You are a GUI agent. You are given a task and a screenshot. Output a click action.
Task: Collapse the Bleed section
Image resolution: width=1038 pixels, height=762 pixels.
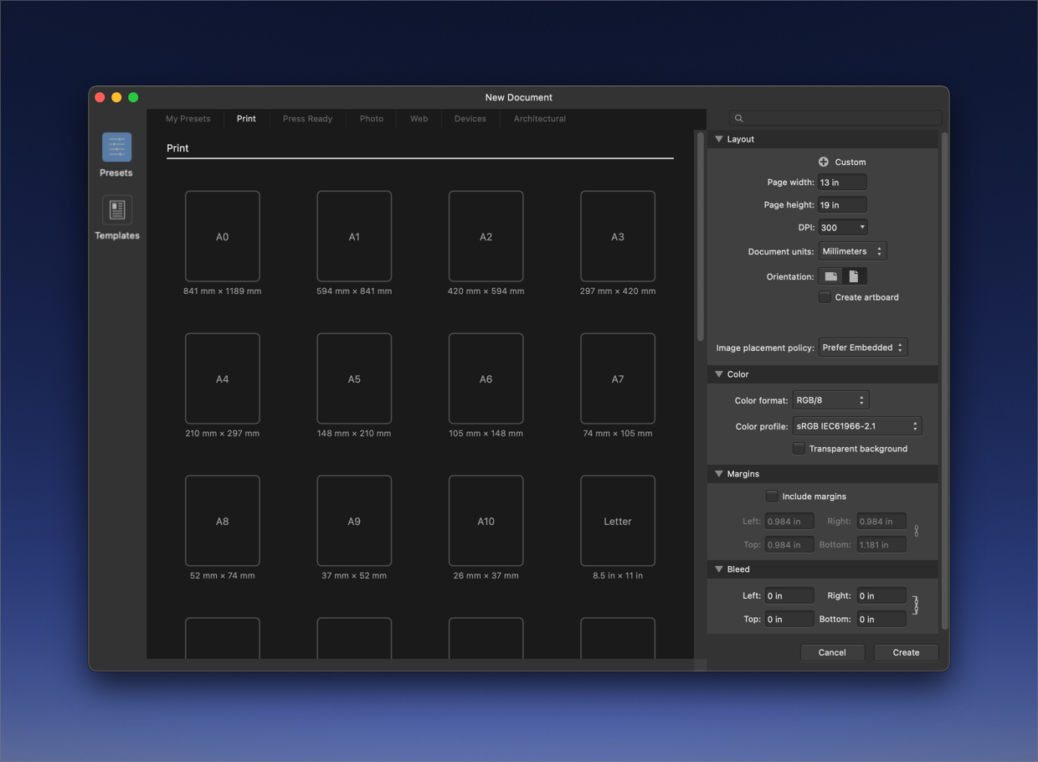tap(719, 569)
